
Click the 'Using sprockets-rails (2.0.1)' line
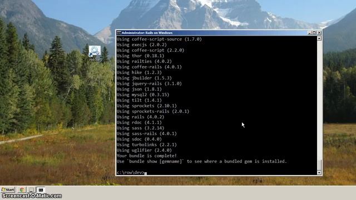(153, 111)
